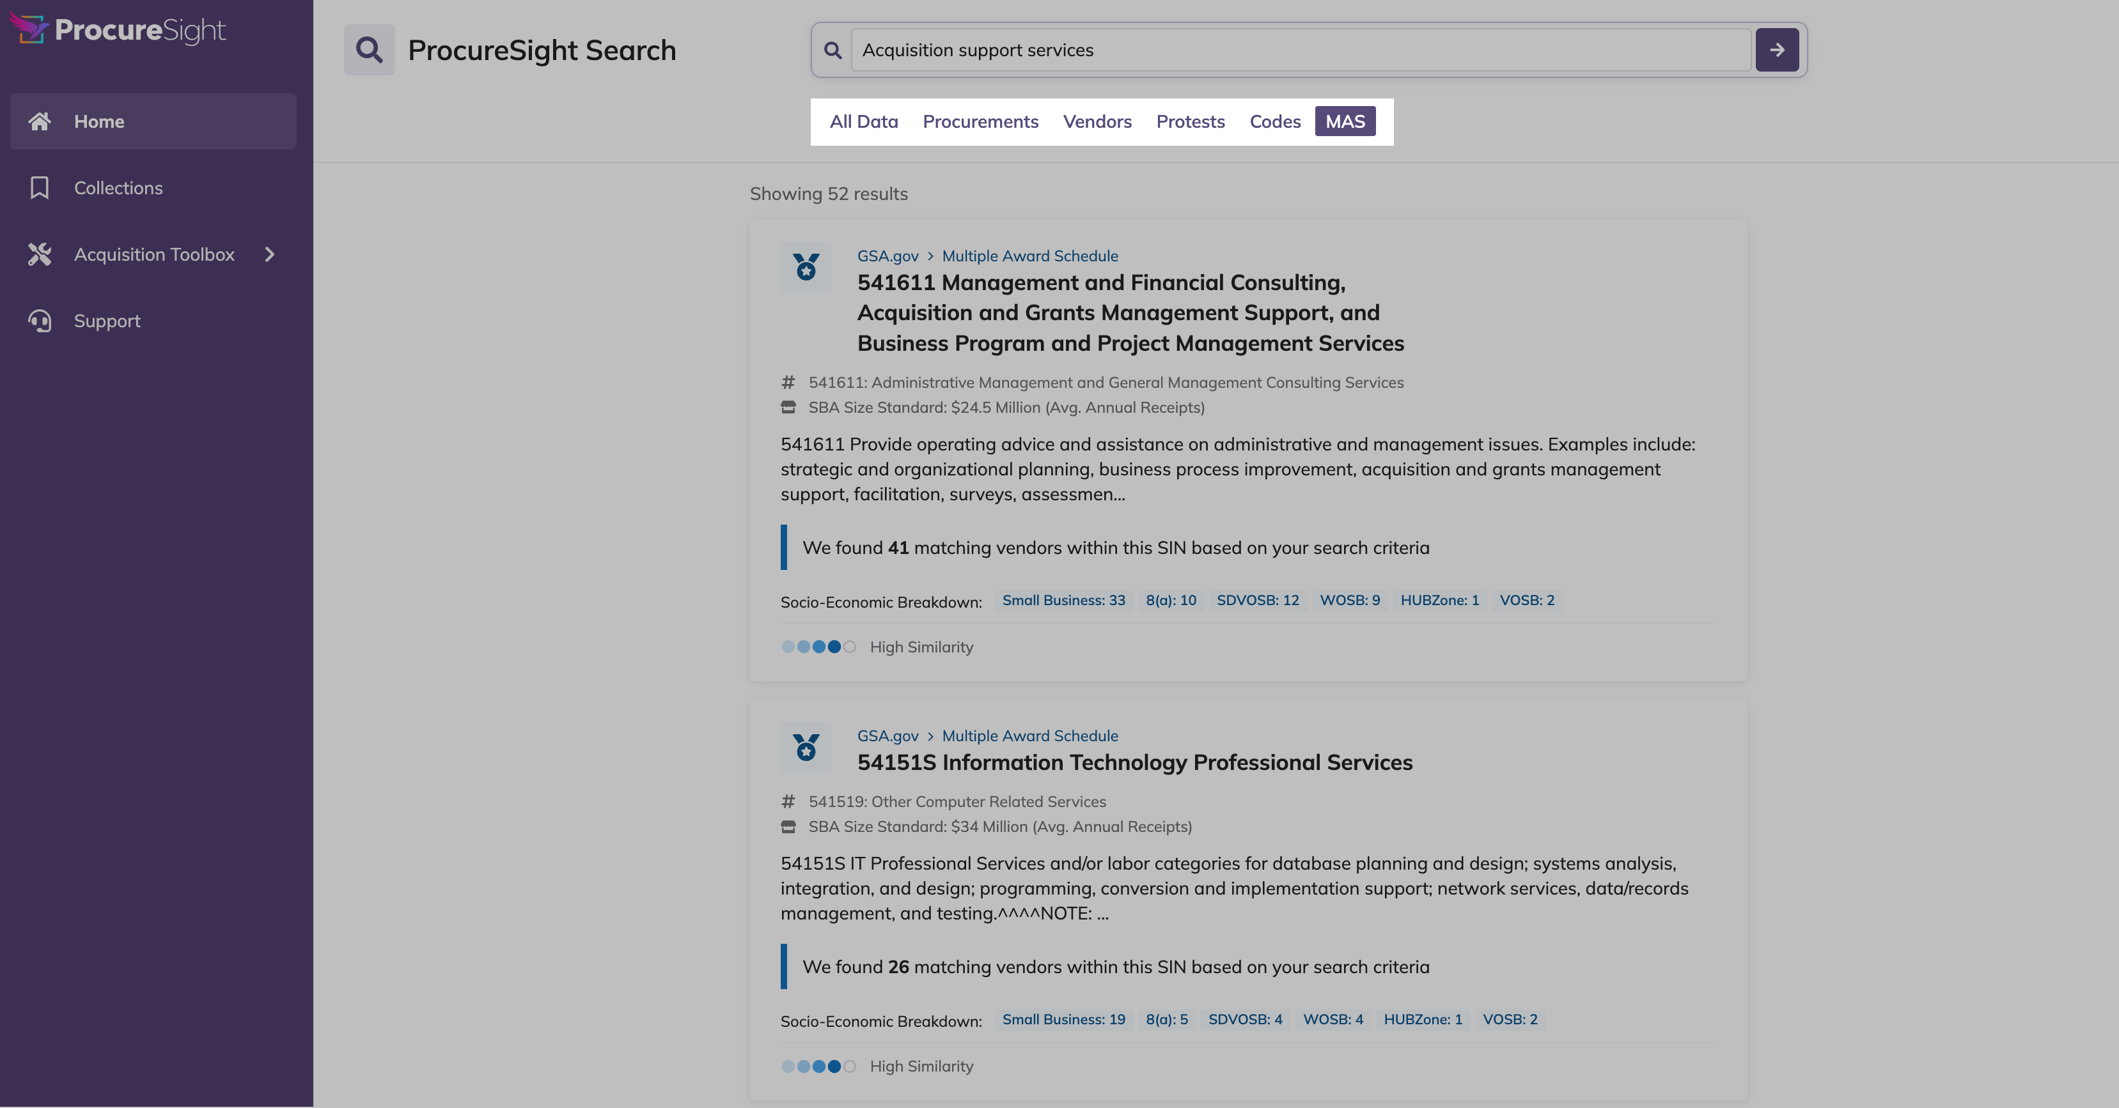This screenshot has width=2119, height=1108.
Task: Click the medal icon on the 54151S result
Action: [806, 748]
